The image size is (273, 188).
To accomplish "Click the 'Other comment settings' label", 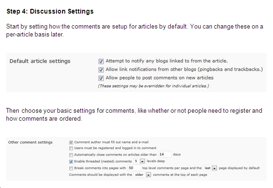I will (30, 142).
